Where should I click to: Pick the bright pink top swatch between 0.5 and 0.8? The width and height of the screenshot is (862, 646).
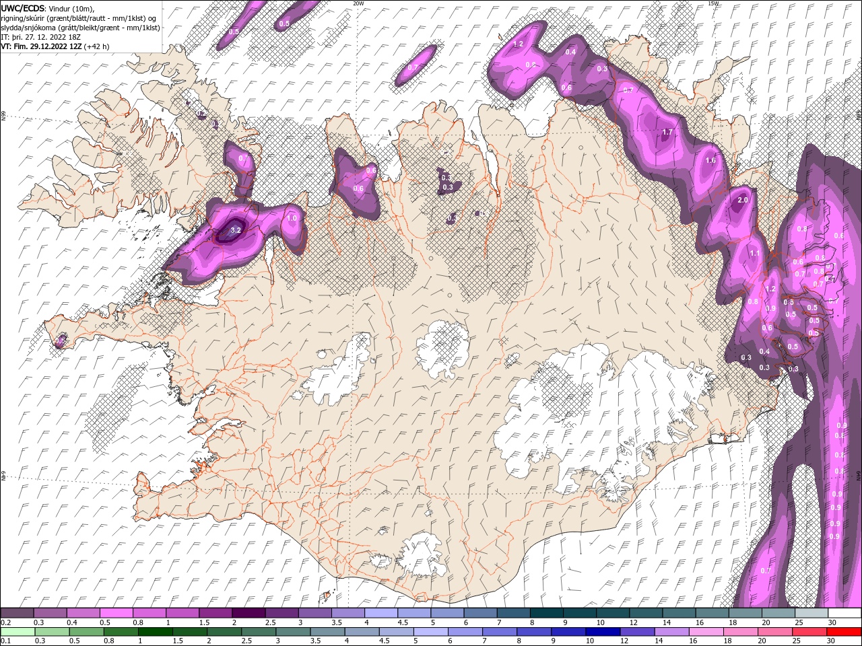(116, 612)
